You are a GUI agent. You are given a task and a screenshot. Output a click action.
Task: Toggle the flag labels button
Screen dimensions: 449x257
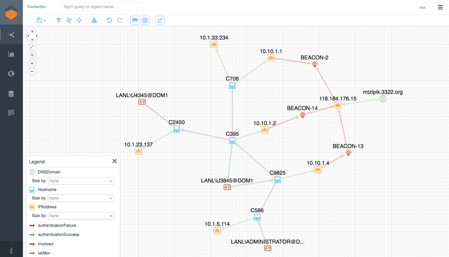(x=135, y=20)
